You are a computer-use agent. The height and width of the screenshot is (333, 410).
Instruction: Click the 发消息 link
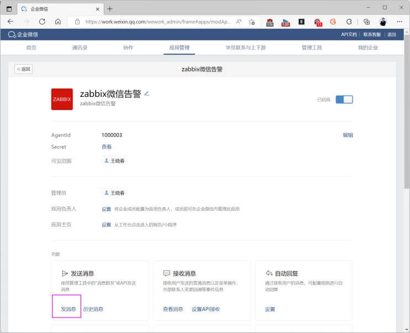point(69,309)
